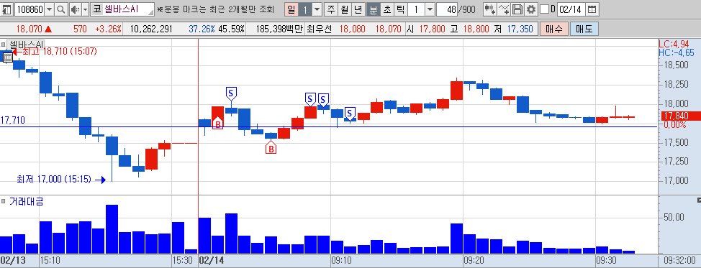Click the 09:32:00 time display
This screenshot has height=268, width=701.
679,260
